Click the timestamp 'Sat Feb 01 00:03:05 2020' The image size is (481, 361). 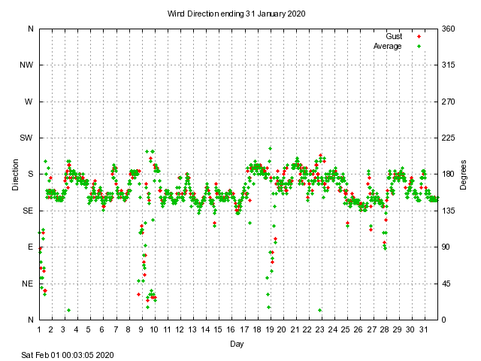click(68, 355)
